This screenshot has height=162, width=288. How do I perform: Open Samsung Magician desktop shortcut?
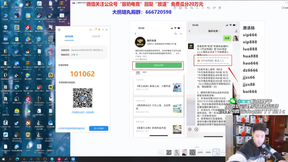[17, 18]
